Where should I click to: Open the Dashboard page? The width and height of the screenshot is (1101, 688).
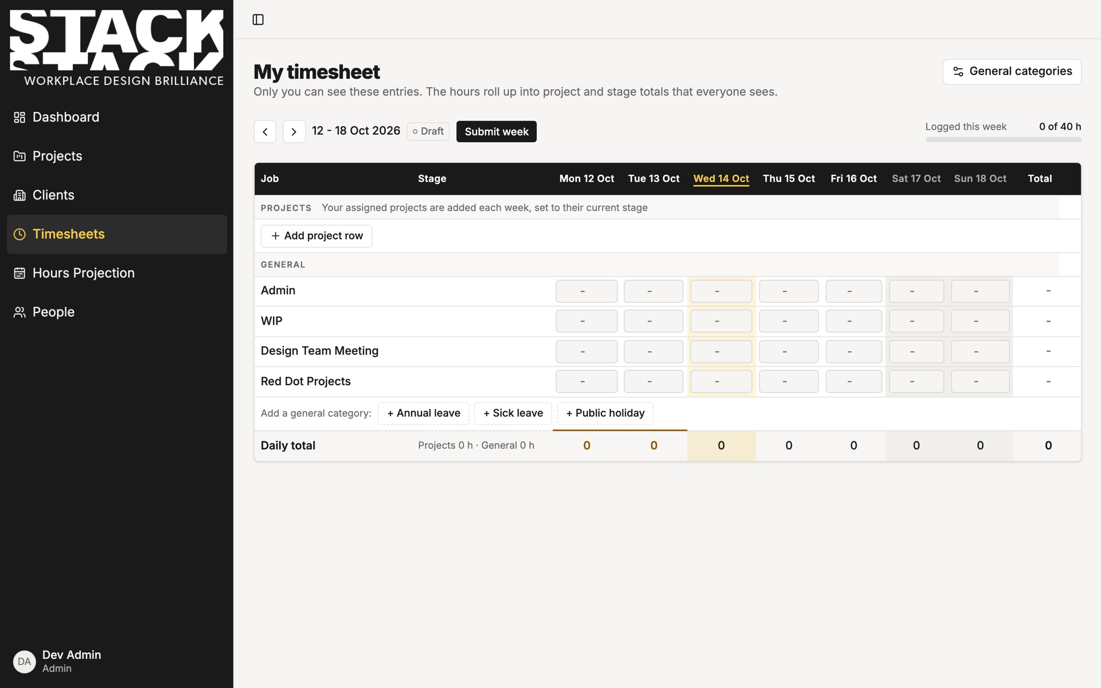117,117
